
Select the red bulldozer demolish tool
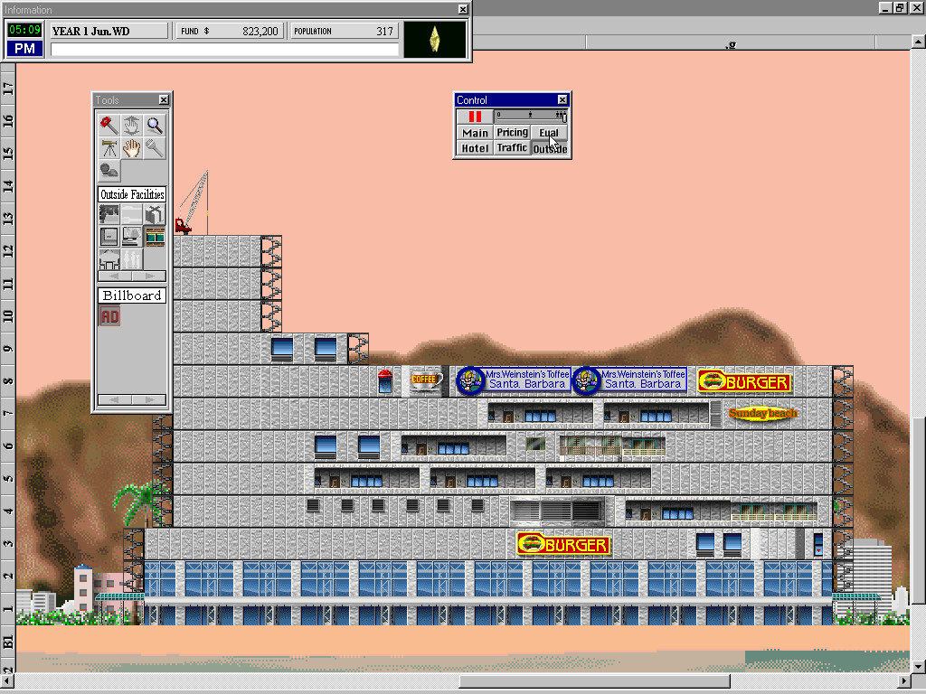(109, 126)
